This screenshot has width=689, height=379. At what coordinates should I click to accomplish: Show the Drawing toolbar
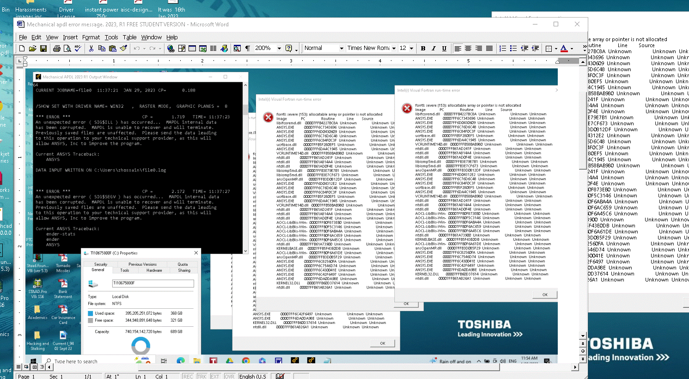[224, 48]
